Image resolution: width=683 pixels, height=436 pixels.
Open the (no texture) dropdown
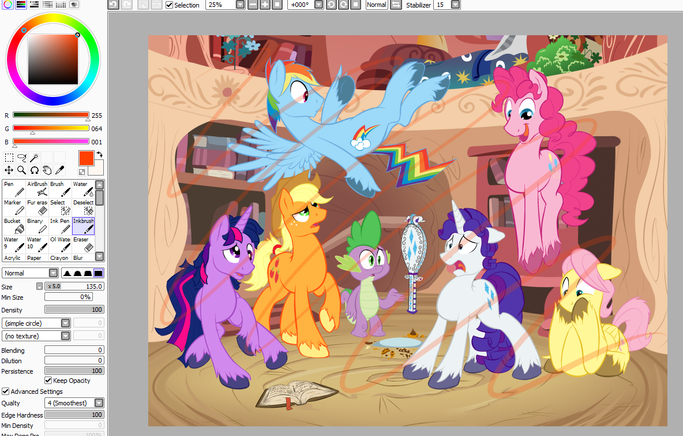coord(36,336)
